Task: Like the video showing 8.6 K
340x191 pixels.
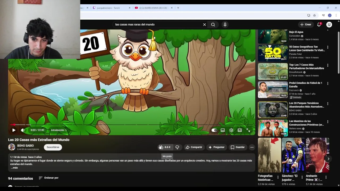Action: point(165,147)
